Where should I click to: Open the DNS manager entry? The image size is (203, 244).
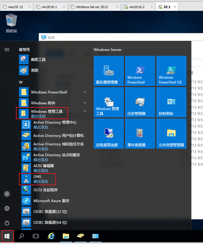[54, 179]
